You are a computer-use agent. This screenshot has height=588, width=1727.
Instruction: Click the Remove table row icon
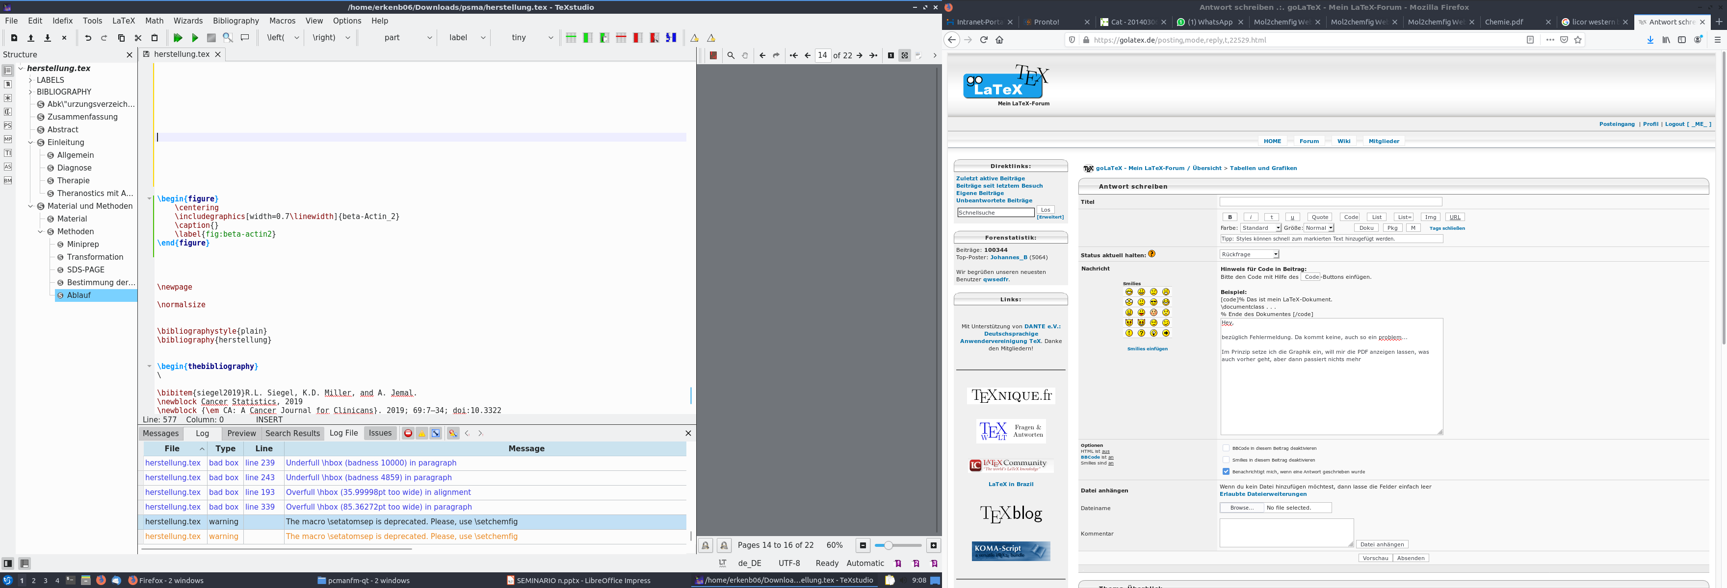[x=622, y=38]
